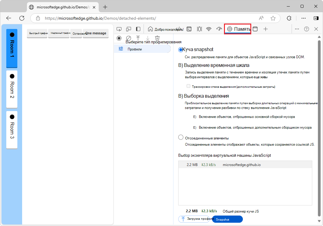Select the Куча snapshot radio button
The width and height of the screenshot is (323, 226).
[x=181, y=49]
